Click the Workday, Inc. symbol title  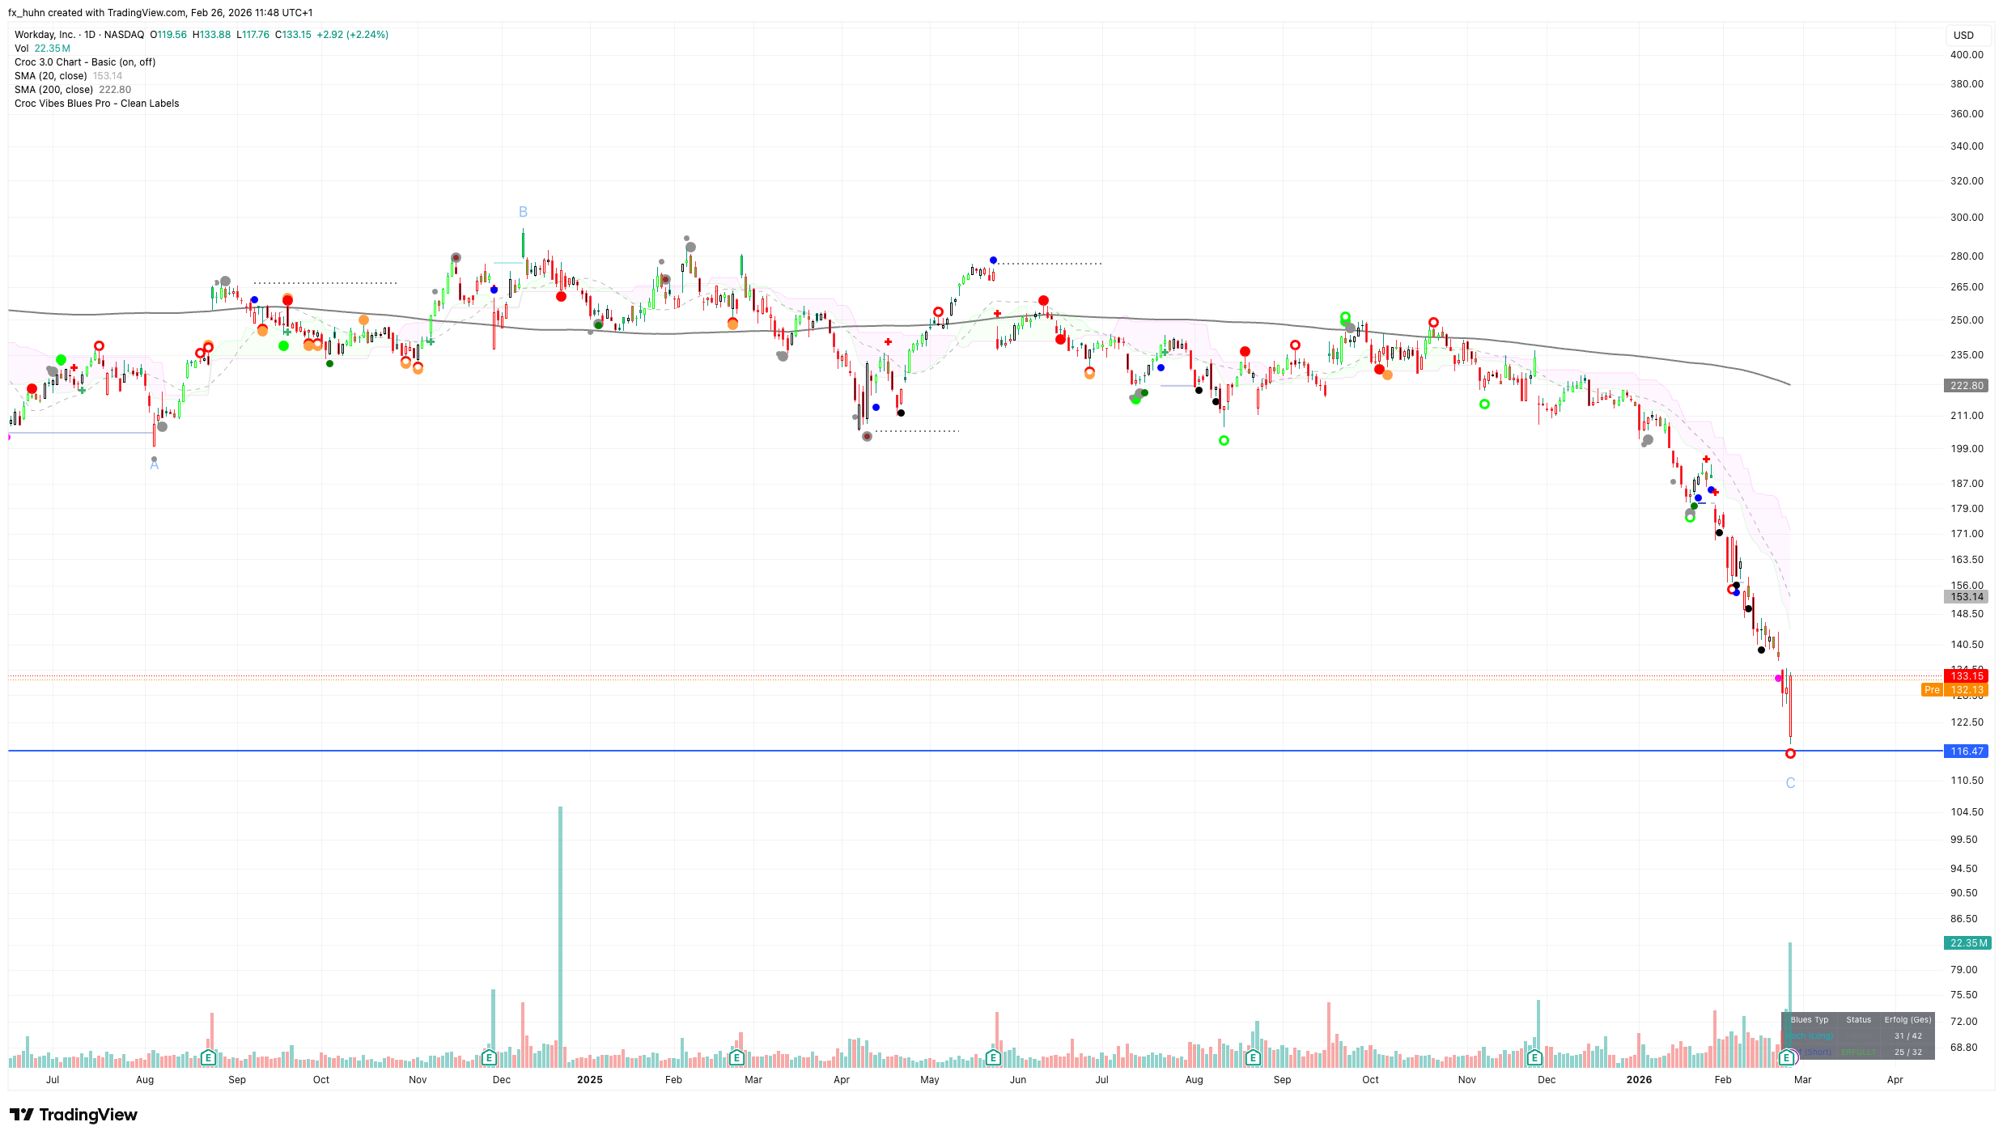pos(45,35)
